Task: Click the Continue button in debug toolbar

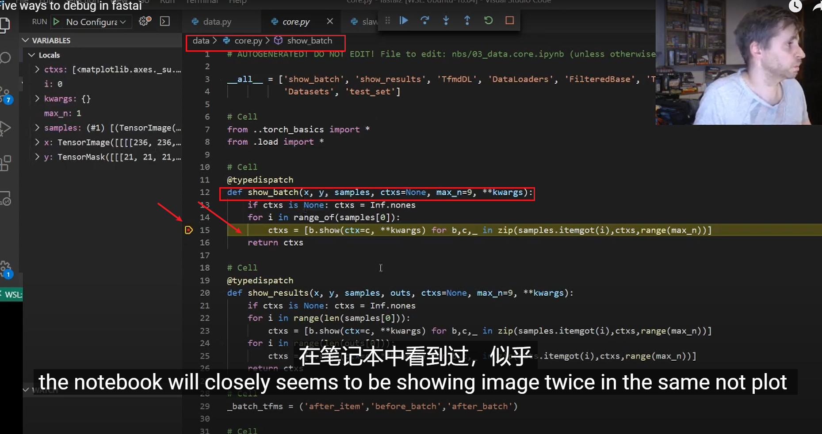Action: click(x=403, y=20)
